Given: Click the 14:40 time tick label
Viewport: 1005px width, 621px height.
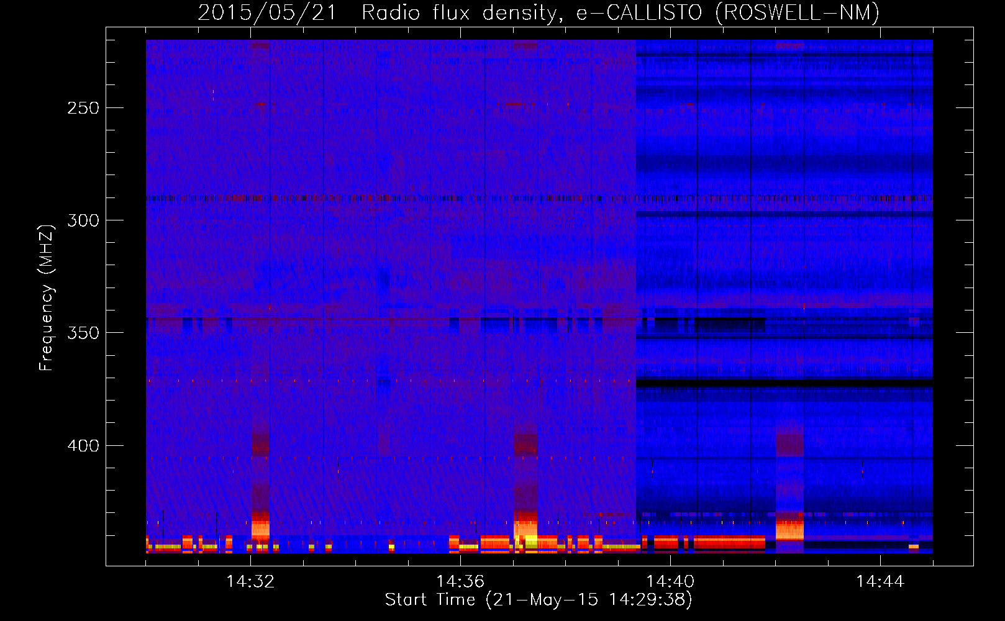Looking at the screenshot, I should (x=670, y=582).
